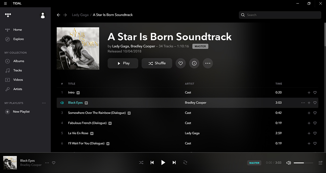Select the Intro track title
The width and height of the screenshot is (326, 173).
tap(71, 92)
